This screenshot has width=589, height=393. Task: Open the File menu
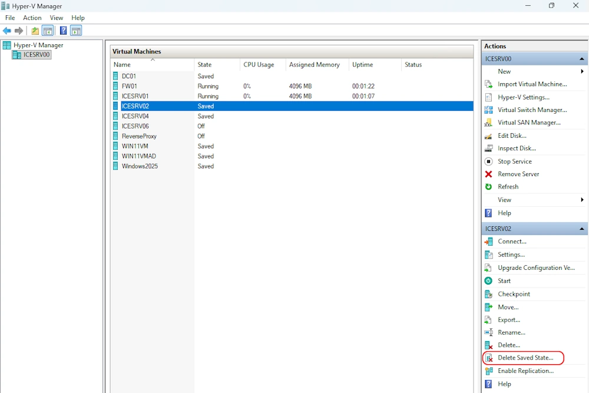point(10,18)
